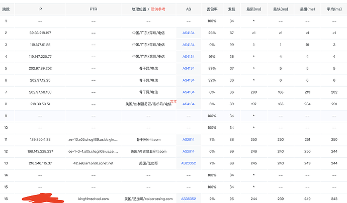This screenshot has width=347, height=203.
Task: Open AS4134 link in the 202.97.58.130 row
Action: pyautogui.click(x=188, y=92)
